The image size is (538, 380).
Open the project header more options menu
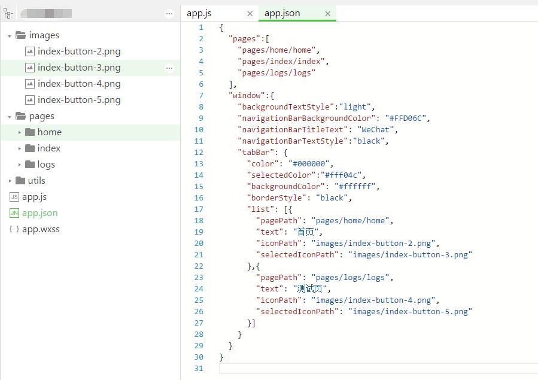(x=169, y=13)
